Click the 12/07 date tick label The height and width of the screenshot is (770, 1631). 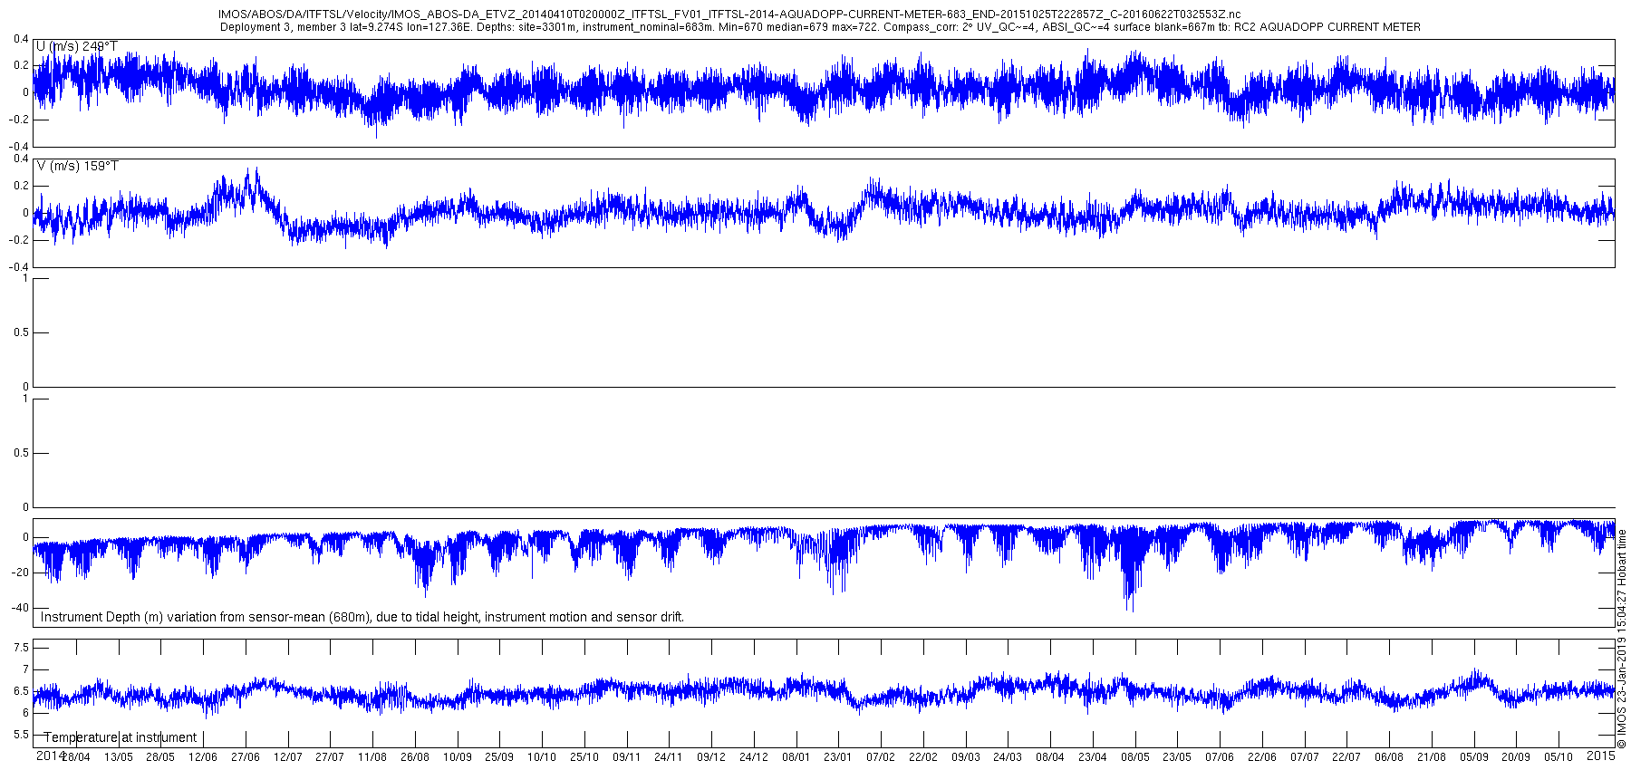[288, 757]
